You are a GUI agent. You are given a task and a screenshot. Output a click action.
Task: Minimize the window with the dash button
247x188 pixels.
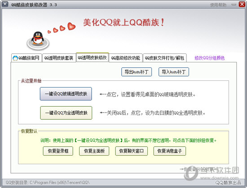(234, 4)
